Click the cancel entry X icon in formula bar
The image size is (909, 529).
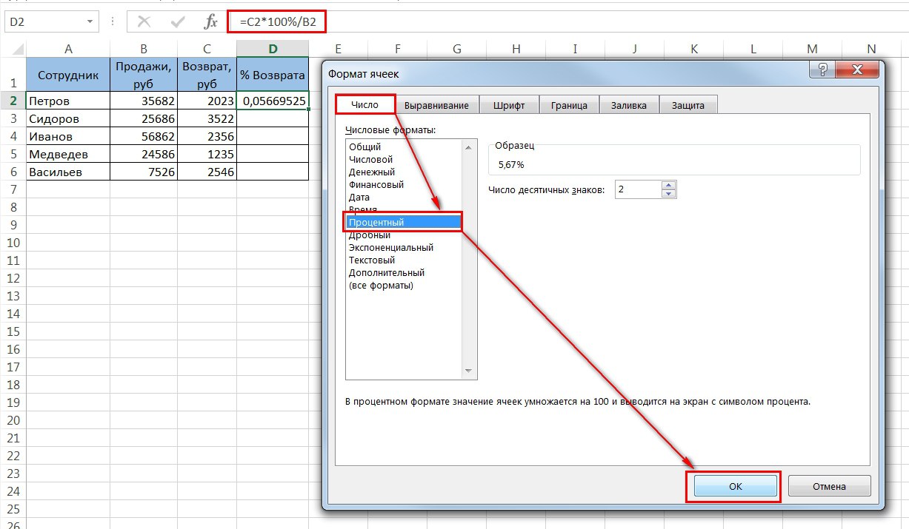pos(144,21)
